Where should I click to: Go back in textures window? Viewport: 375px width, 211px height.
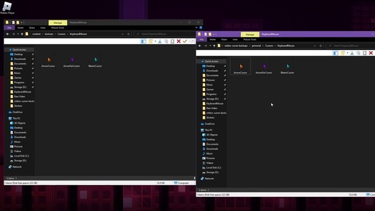click(x=8, y=34)
